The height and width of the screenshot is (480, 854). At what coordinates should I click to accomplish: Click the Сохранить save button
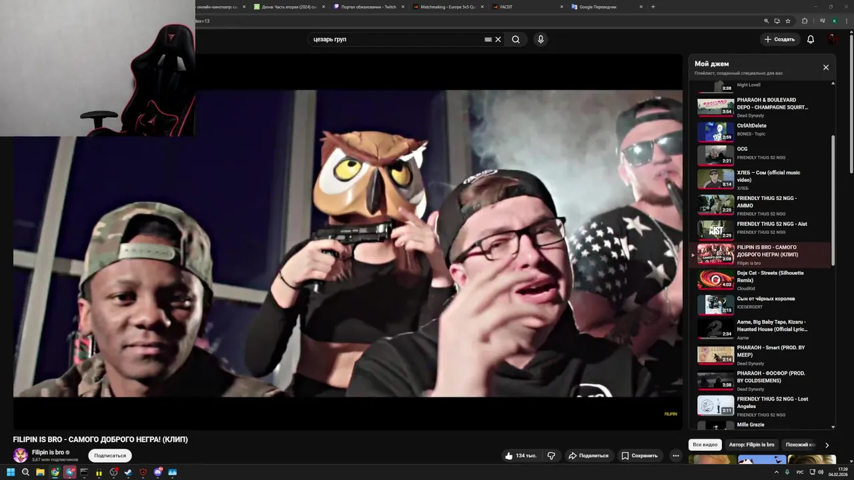click(x=640, y=455)
